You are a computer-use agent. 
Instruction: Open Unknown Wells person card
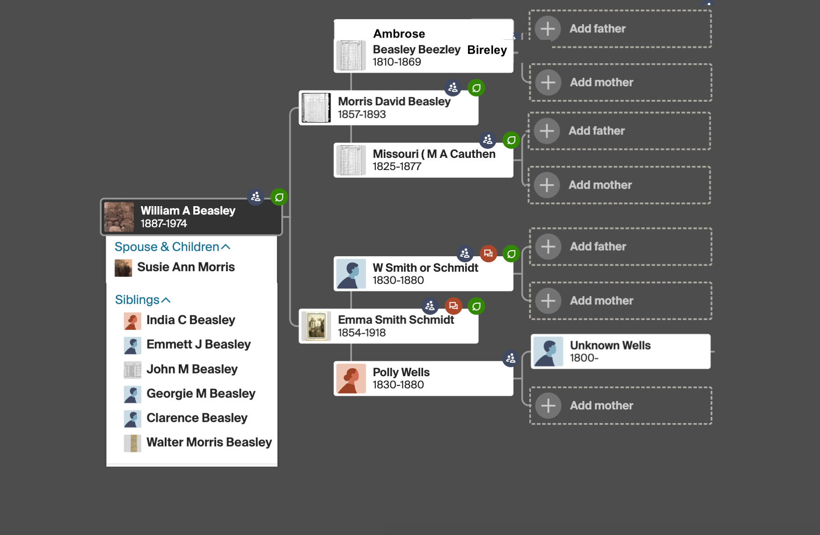point(620,351)
